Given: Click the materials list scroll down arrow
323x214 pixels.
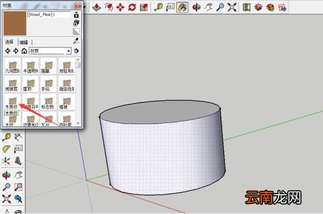Looking at the screenshot, I should [x=78, y=124].
